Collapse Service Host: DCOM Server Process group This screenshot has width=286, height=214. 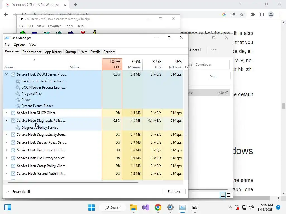tap(6, 74)
